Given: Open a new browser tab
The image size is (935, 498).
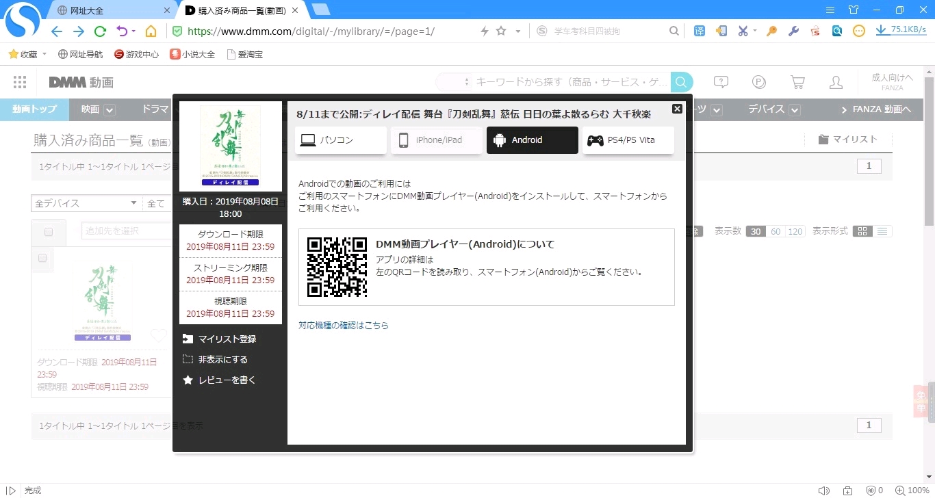Looking at the screenshot, I should click(320, 10).
